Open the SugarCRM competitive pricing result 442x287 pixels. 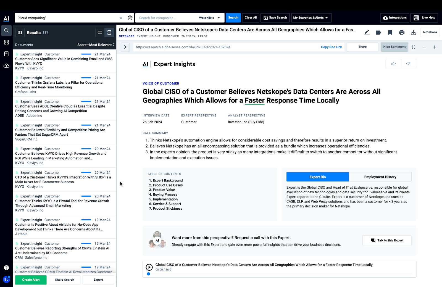pyautogui.click(x=64, y=132)
